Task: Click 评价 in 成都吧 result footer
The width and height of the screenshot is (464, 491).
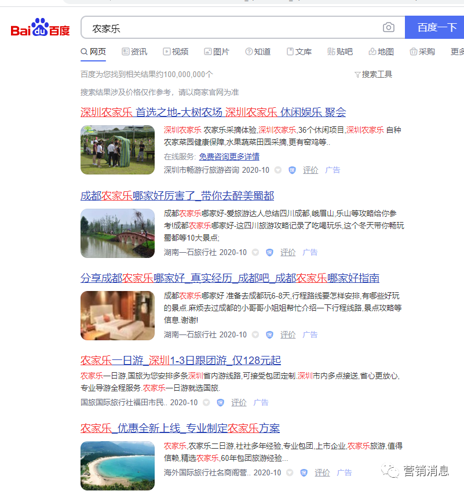Action: 288,334
